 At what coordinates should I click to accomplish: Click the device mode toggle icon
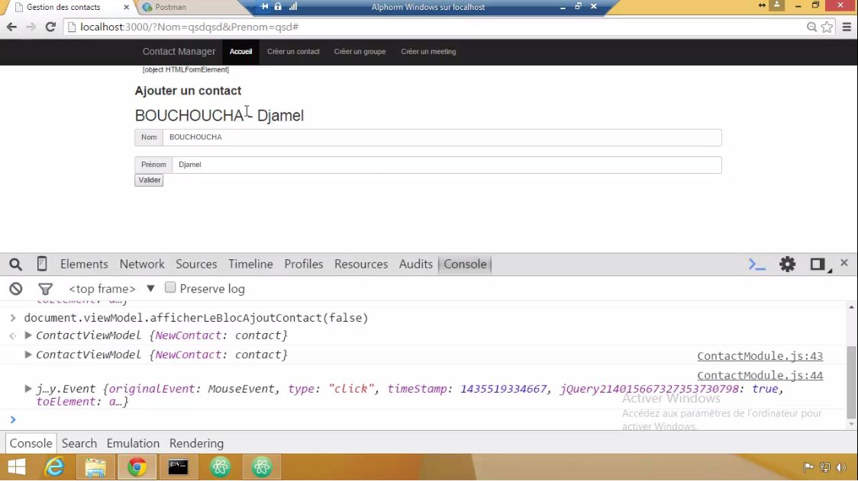coord(42,264)
